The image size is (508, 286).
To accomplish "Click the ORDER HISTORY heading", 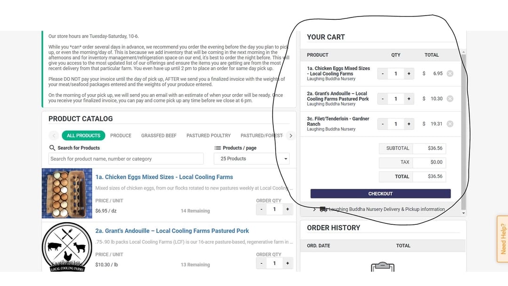I will [x=333, y=228].
